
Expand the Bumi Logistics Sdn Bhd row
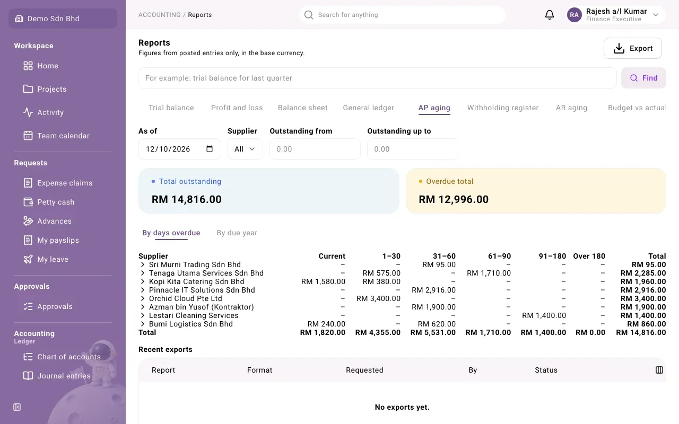coord(143,324)
